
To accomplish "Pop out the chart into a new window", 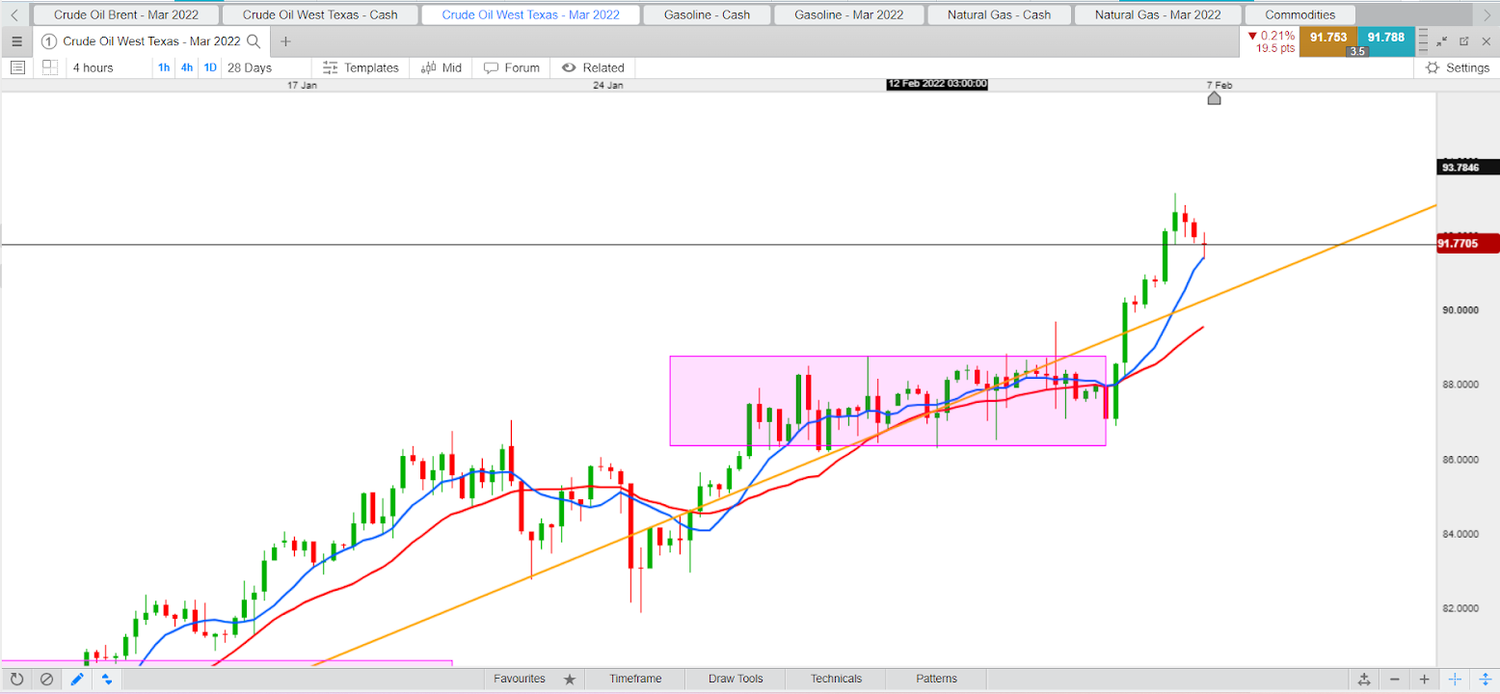I will coord(1464,41).
